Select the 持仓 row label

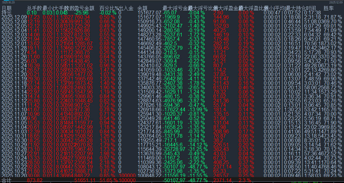7,13
